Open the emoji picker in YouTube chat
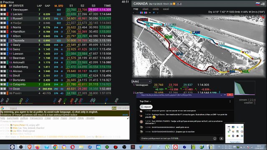Viewport: 267px width, 150px height. (x=215, y=138)
